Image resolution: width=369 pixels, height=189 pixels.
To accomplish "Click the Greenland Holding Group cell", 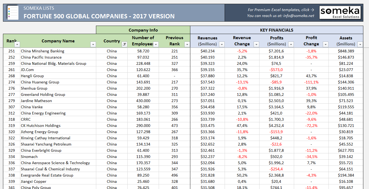I will [x=58, y=94].
